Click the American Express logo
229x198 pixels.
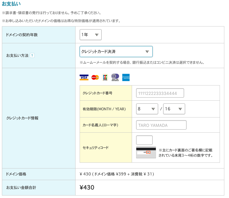tap(126, 77)
